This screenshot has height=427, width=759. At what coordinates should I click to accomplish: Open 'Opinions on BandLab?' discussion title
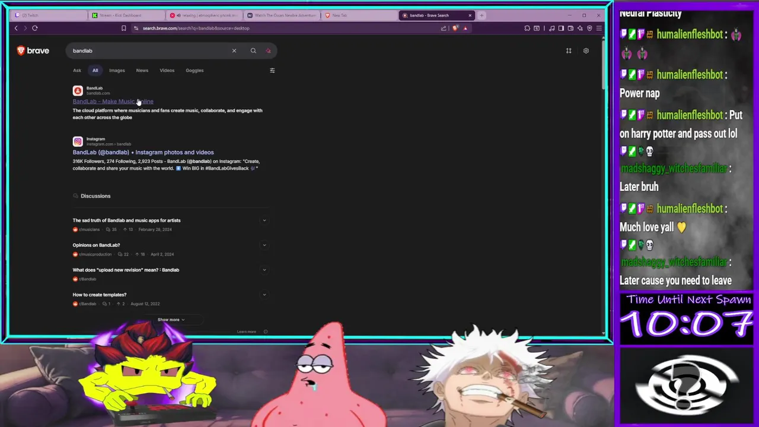pyautogui.click(x=96, y=245)
